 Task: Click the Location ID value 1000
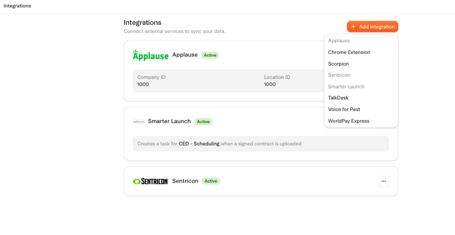point(270,85)
